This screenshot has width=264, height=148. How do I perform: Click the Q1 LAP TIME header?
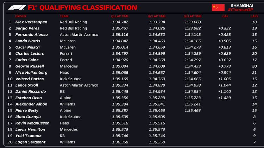click(x=120, y=16)
